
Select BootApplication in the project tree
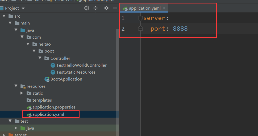point(66,79)
